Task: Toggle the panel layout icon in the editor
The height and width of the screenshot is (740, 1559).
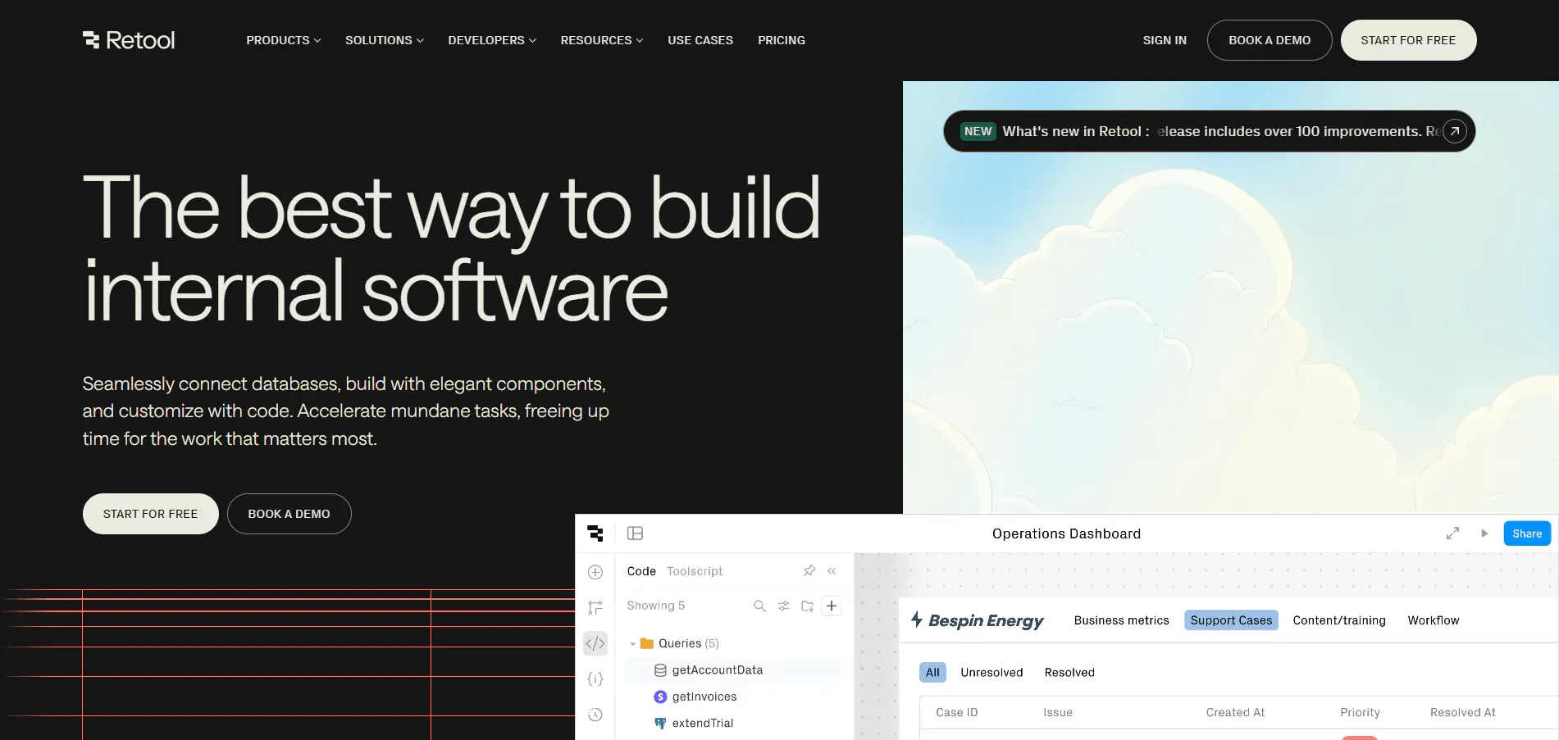Action: click(635, 533)
